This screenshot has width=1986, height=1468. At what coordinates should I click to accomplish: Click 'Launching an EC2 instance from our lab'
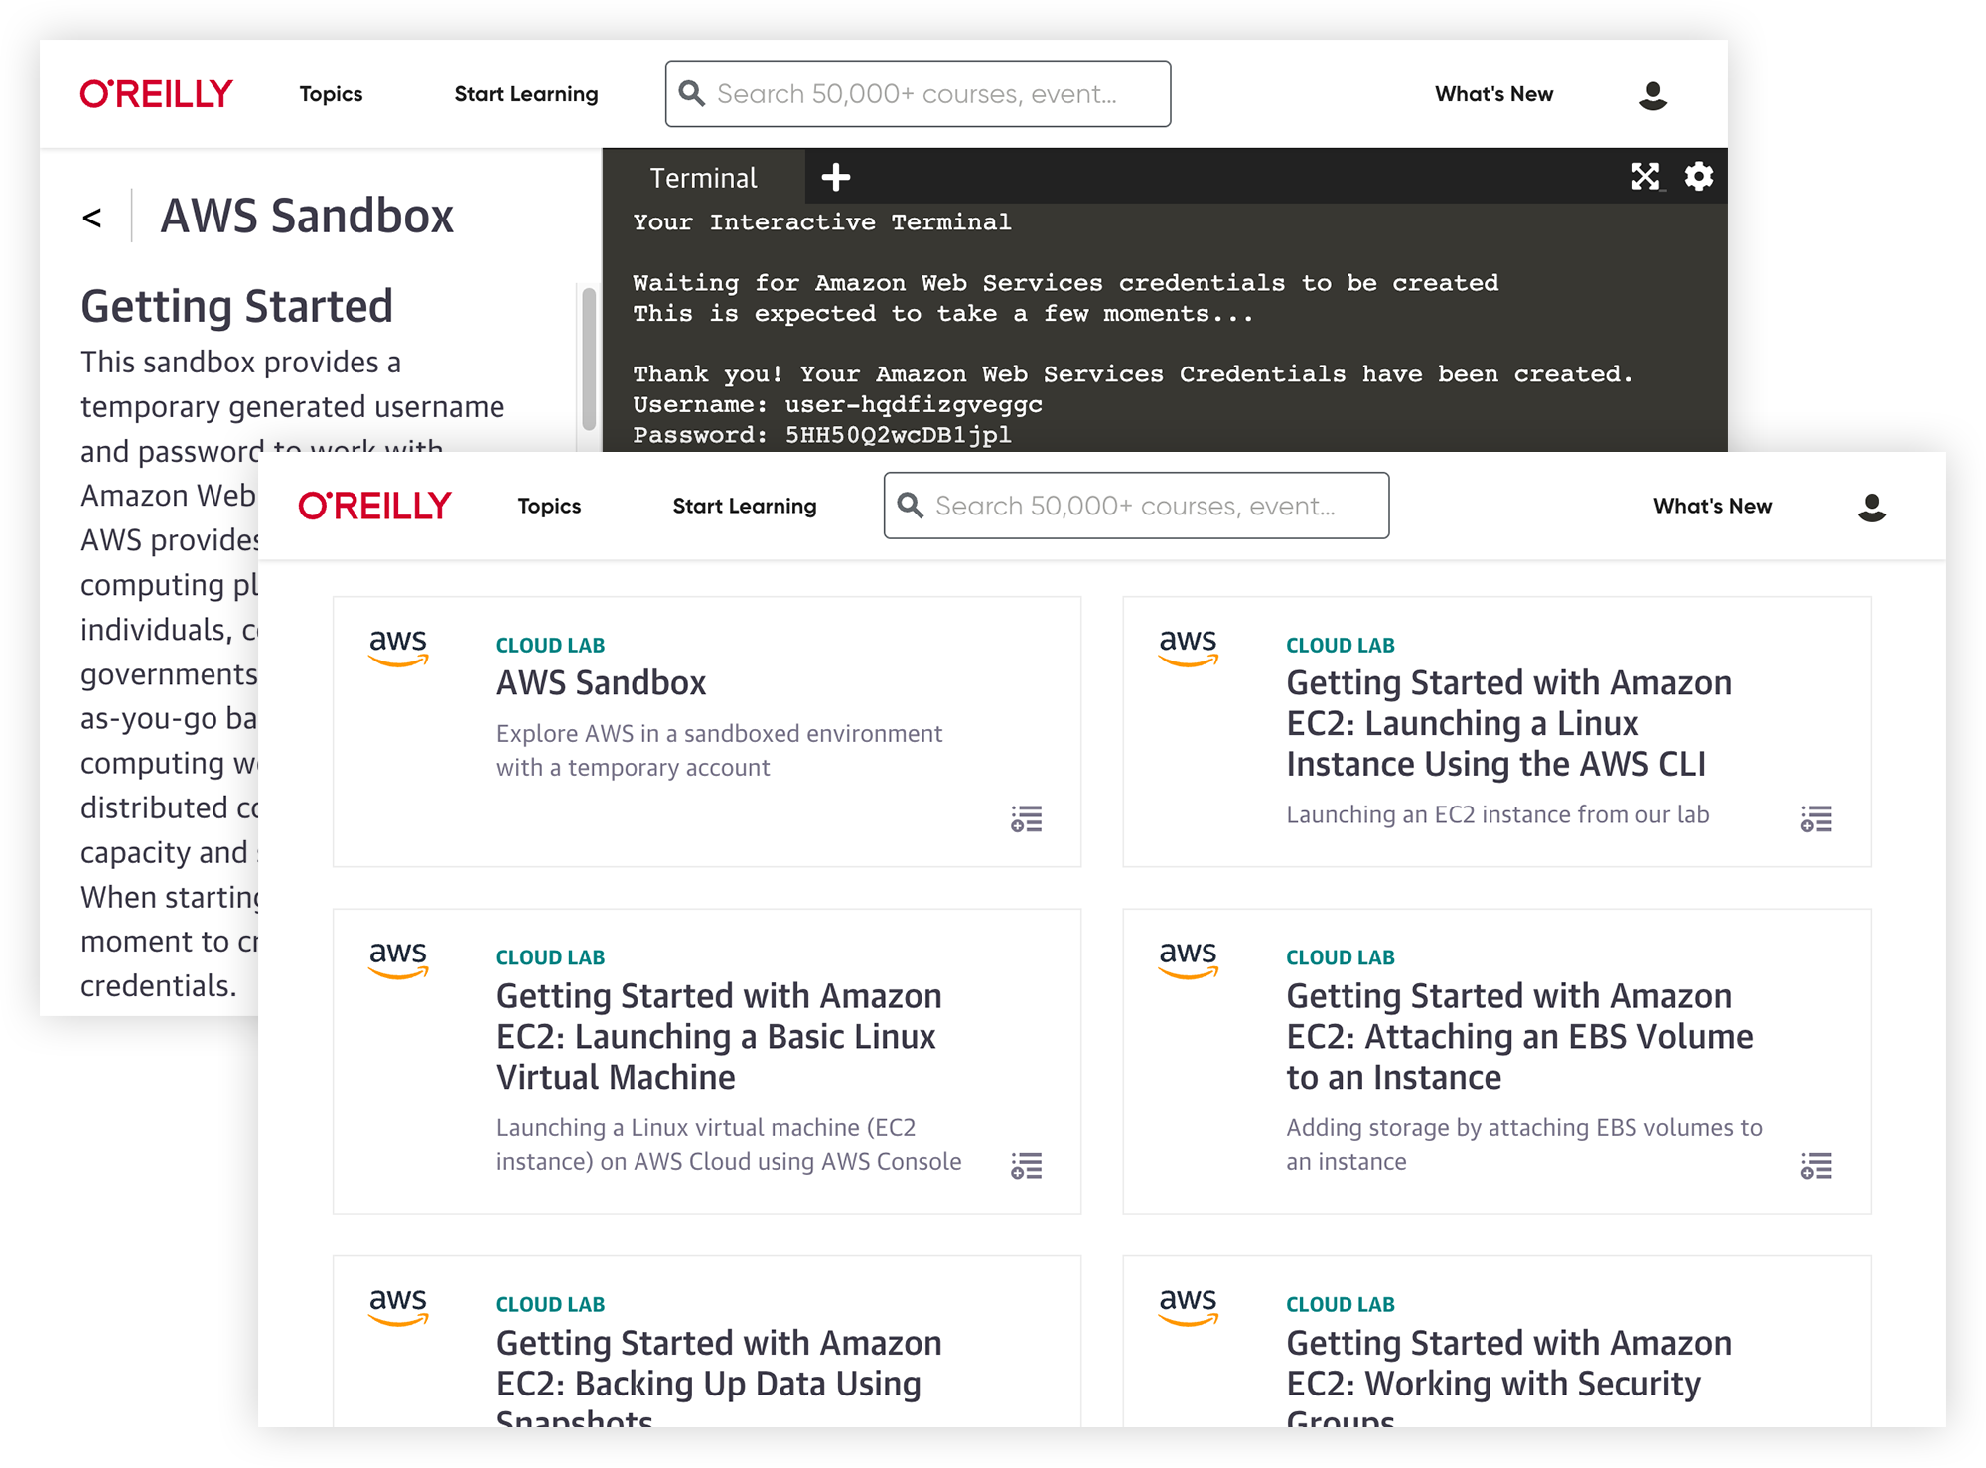(1497, 814)
